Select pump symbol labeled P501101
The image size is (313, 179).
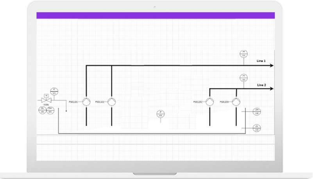86,102
